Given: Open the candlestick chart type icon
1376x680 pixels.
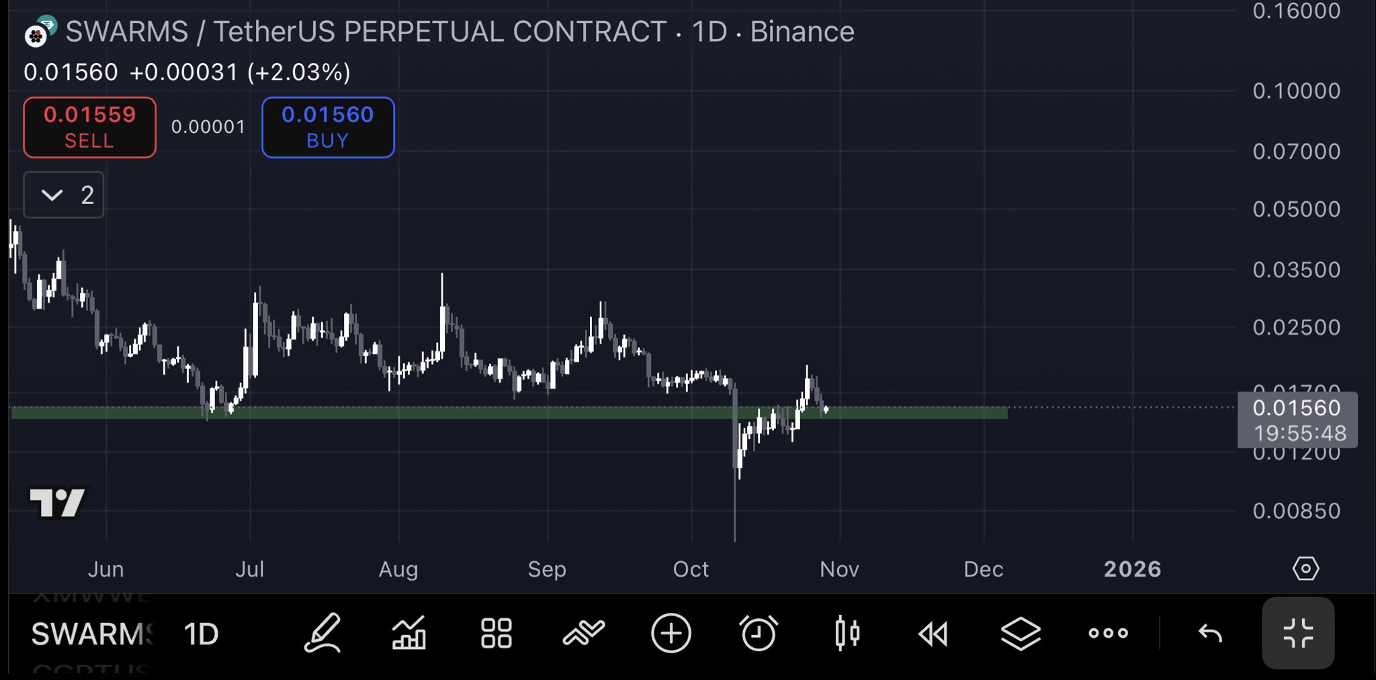Looking at the screenshot, I should click(847, 633).
